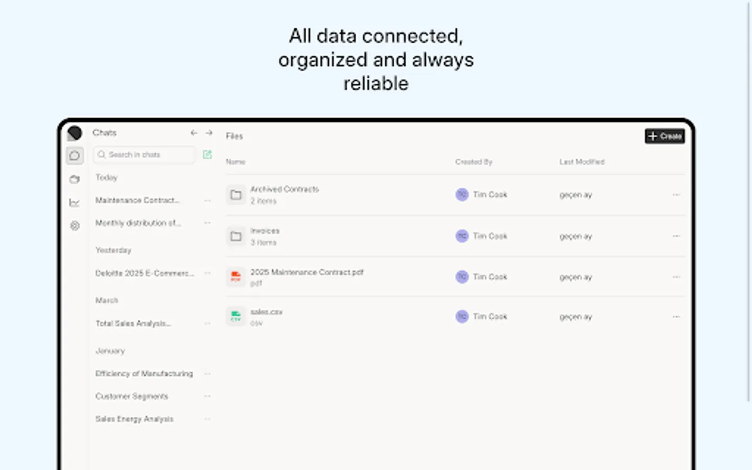Click the Create button
This screenshot has width=752, height=470.
click(664, 136)
